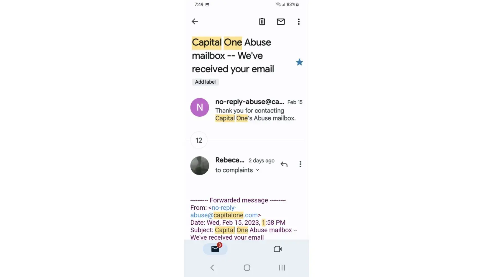Expand recipient details next to complaints

tap(258, 170)
